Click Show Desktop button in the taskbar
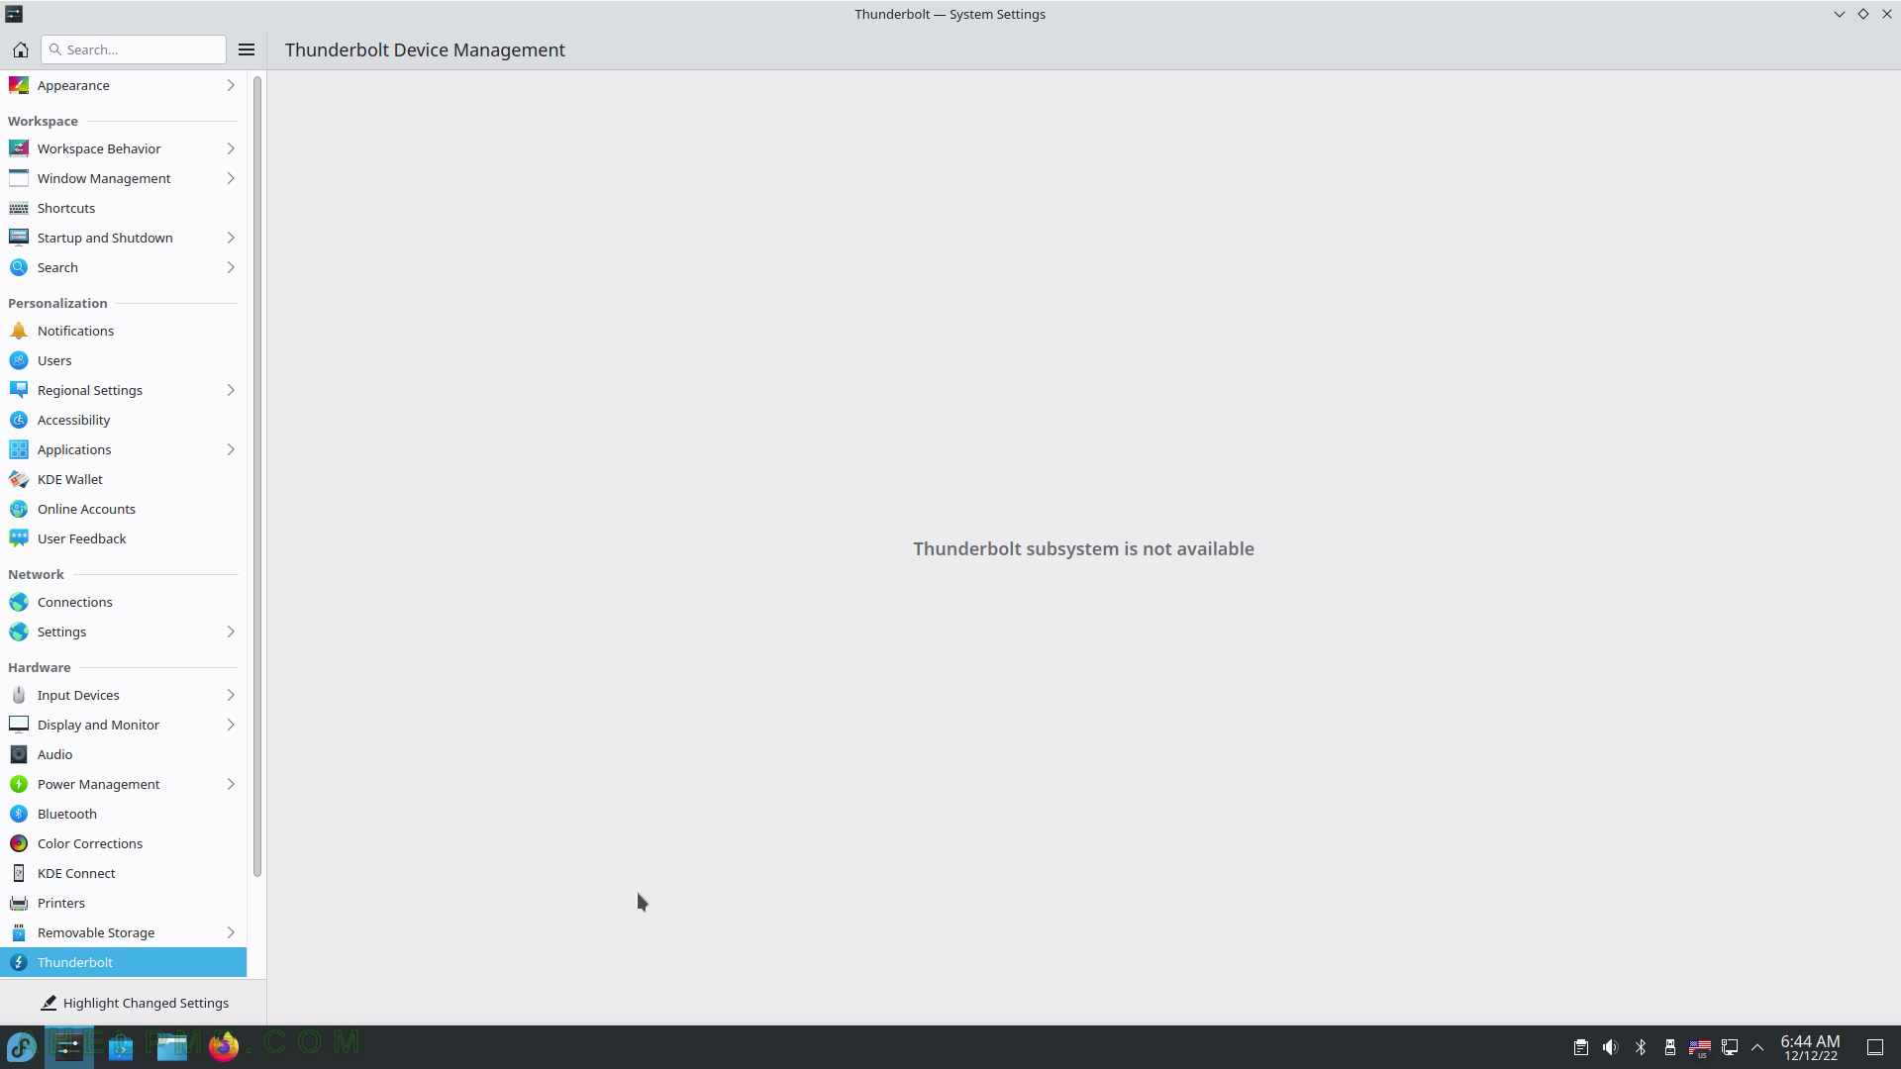1901x1069 pixels. 1875,1047
